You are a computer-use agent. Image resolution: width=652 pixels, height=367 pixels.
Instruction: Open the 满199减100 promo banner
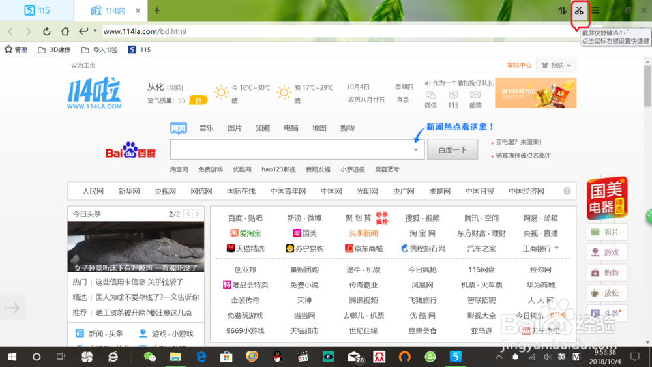[x=535, y=93]
